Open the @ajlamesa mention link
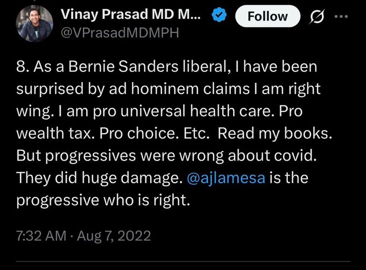Viewport: 366px width, 270px height. pyautogui.click(x=226, y=178)
